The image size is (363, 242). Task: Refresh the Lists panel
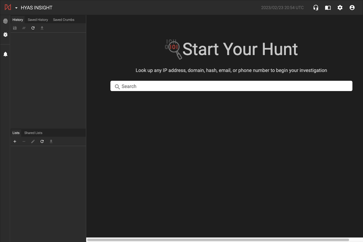42,141
